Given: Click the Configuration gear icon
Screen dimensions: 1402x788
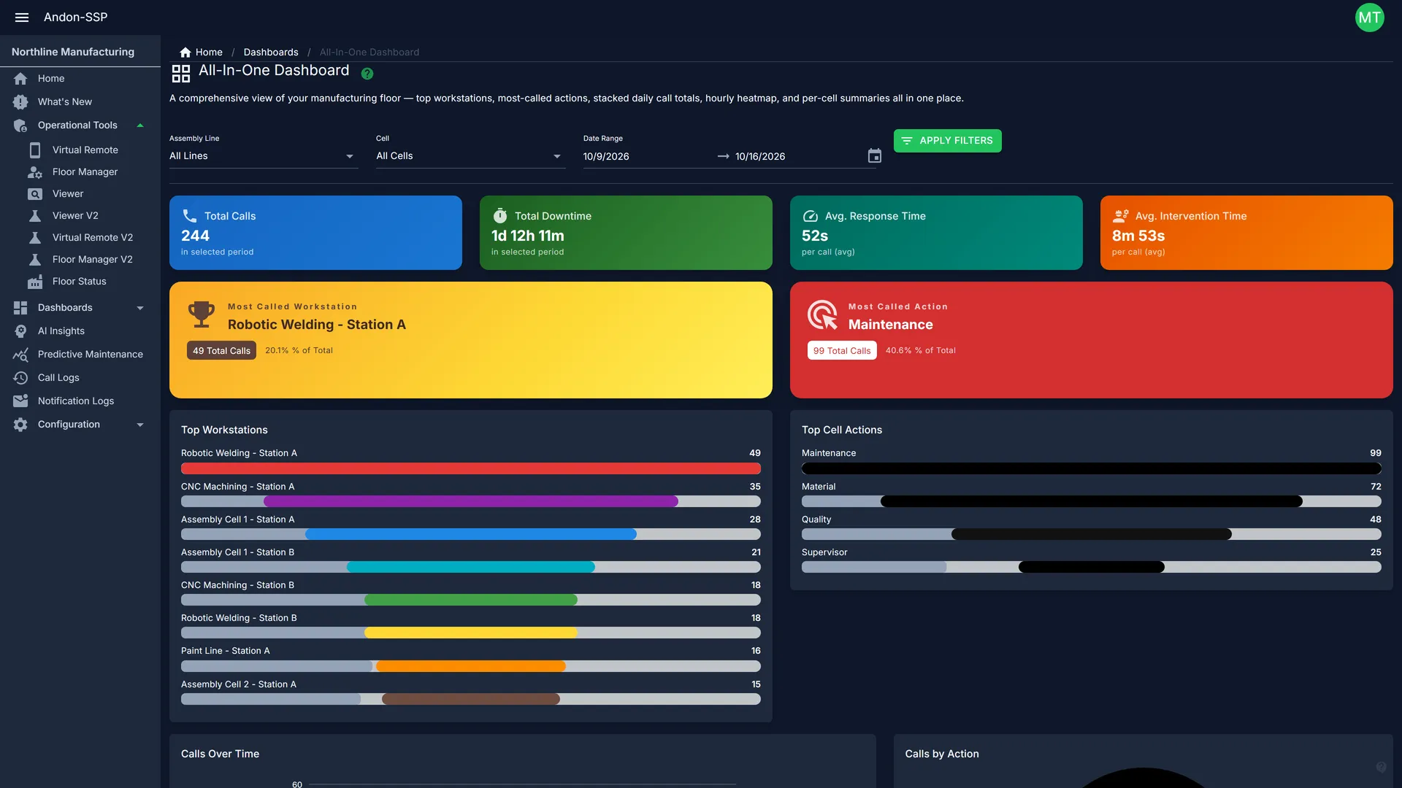Looking at the screenshot, I should point(20,424).
